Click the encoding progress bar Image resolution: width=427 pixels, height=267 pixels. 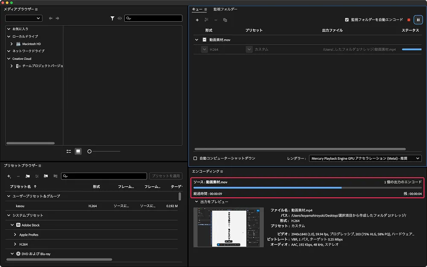pyautogui.click(x=307, y=188)
